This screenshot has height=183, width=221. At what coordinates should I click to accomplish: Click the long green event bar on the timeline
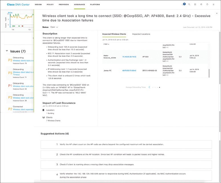coord(13,26)
